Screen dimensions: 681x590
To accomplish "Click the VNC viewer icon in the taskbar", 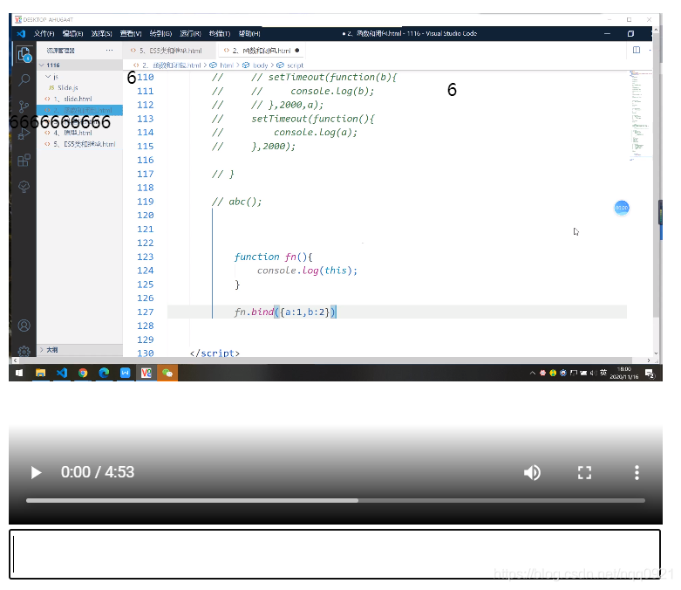I will click(146, 373).
